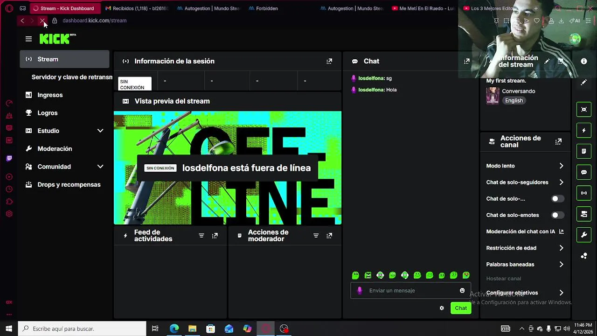The height and width of the screenshot is (336, 597).
Task: Click the English language tag
Action: coord(514,100)
